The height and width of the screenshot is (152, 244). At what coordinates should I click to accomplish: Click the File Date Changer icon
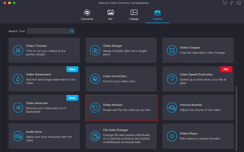tap(95, 136)
